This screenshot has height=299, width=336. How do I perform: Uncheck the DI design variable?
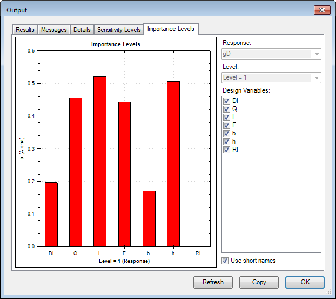[x=227, y=101]
